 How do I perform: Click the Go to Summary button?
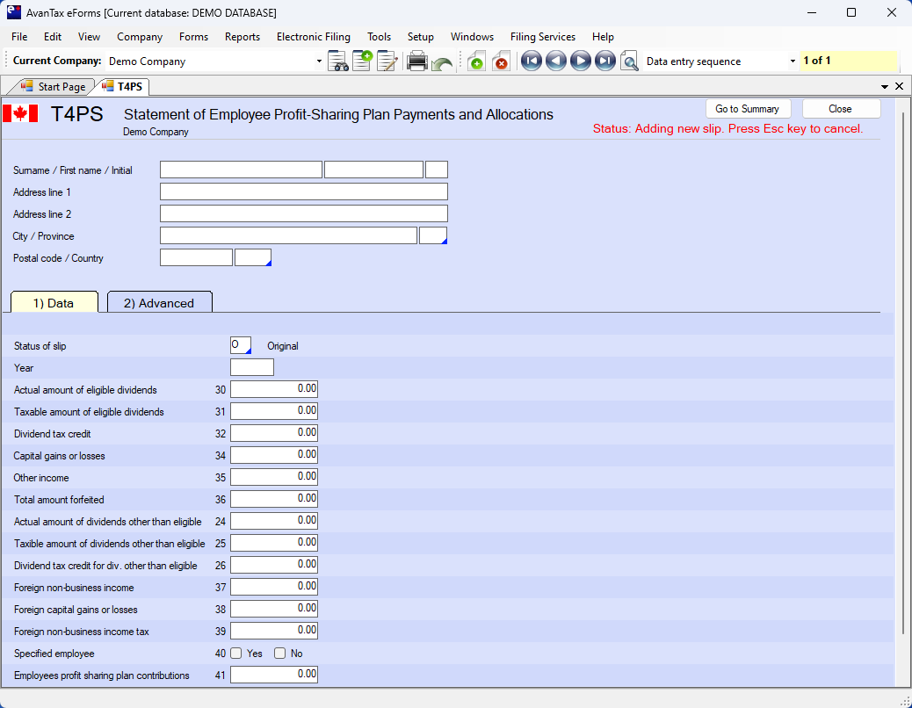pyautogui.click(x=747, y=109)
